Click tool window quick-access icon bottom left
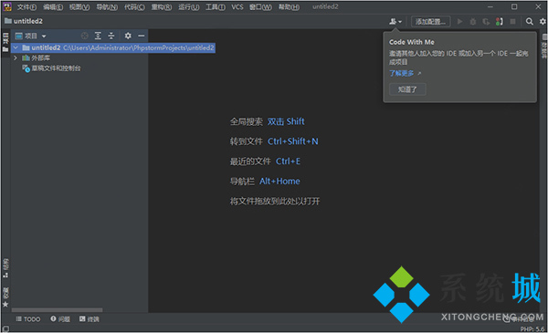This screenshot has height=333, width=548. click(5, 328)
